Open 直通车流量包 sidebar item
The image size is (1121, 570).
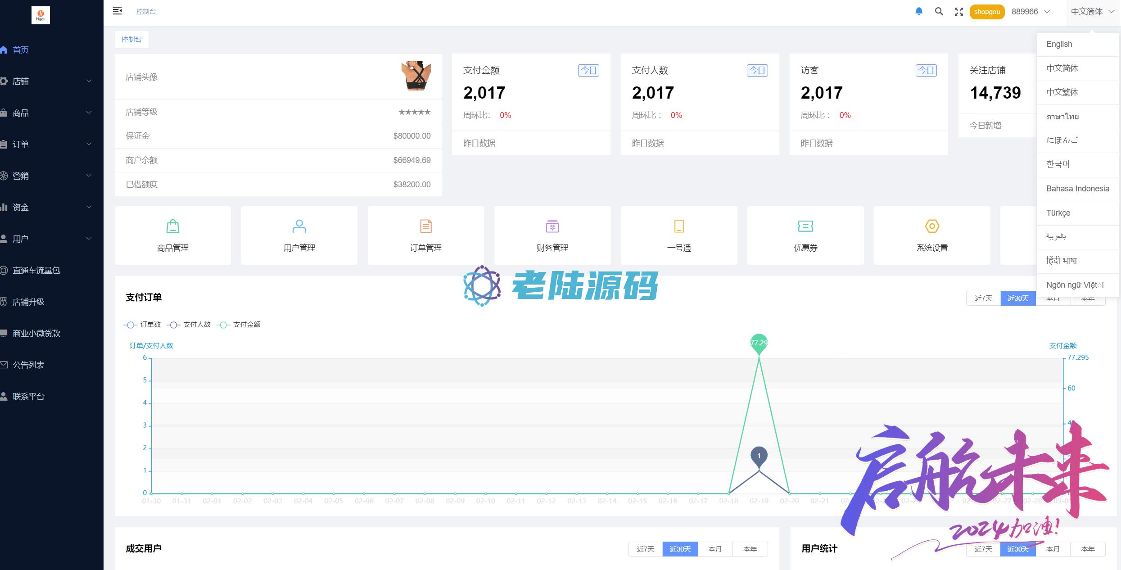[52, 270]
